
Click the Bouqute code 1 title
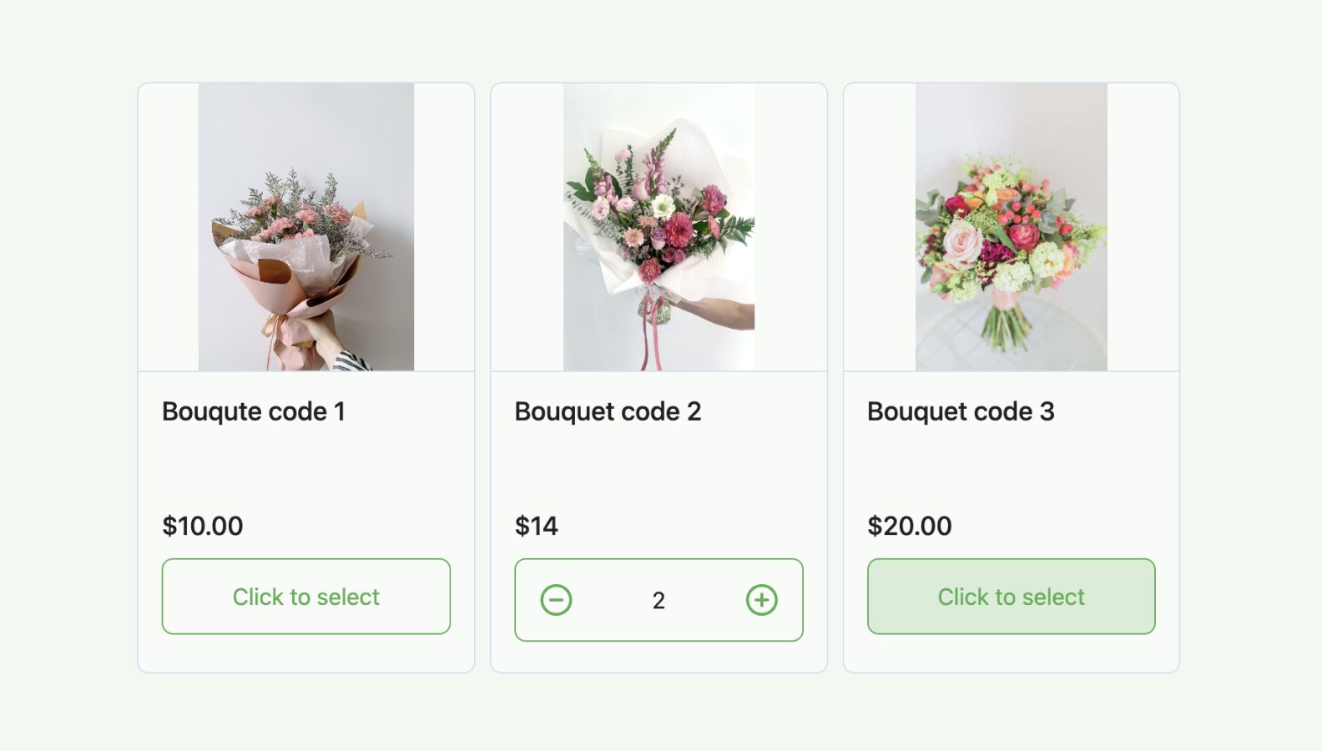(x=255, y=411)
